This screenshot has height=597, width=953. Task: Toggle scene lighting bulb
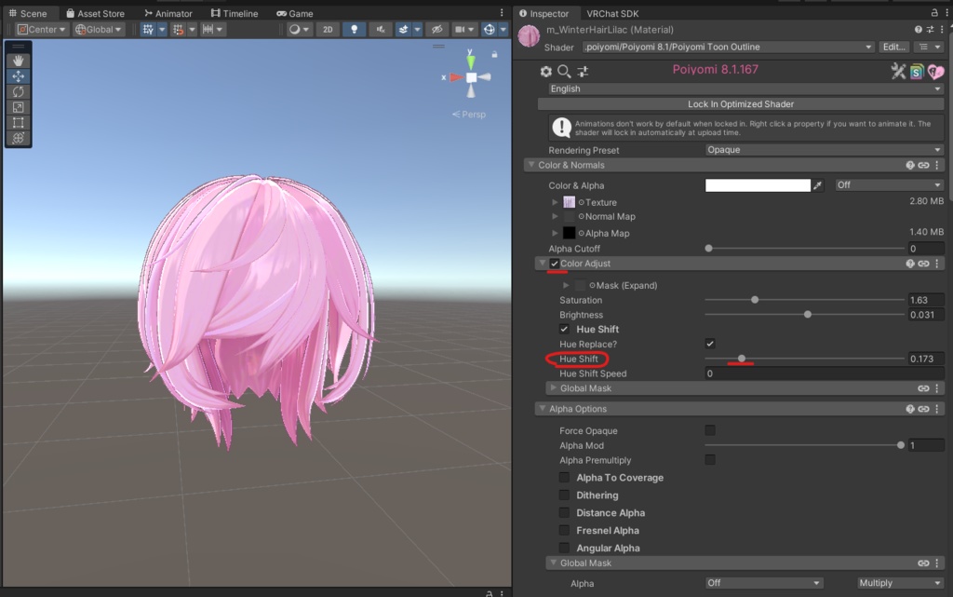click(x=354, y=29)
